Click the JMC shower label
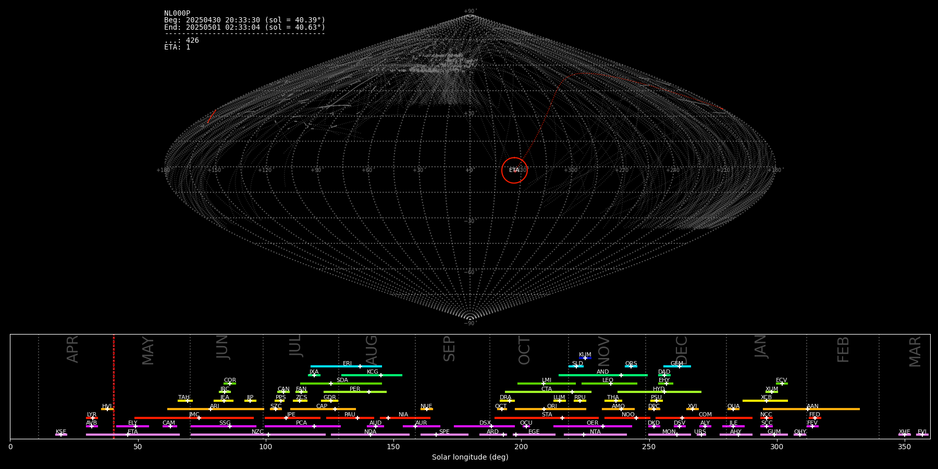This screenshot has height=469, width=938. pyautogui.click(x=194, y=415)
